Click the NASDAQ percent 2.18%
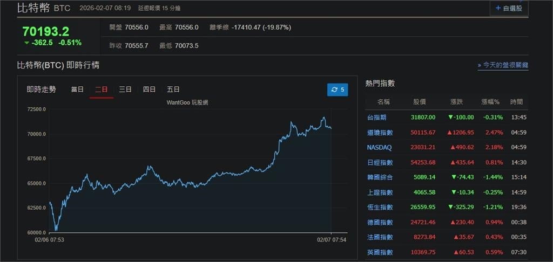Screen dimensions: 553x262 tap(494, 148)
